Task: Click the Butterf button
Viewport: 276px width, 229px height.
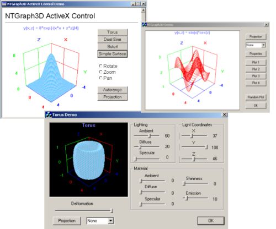Action: click(113, 46)
